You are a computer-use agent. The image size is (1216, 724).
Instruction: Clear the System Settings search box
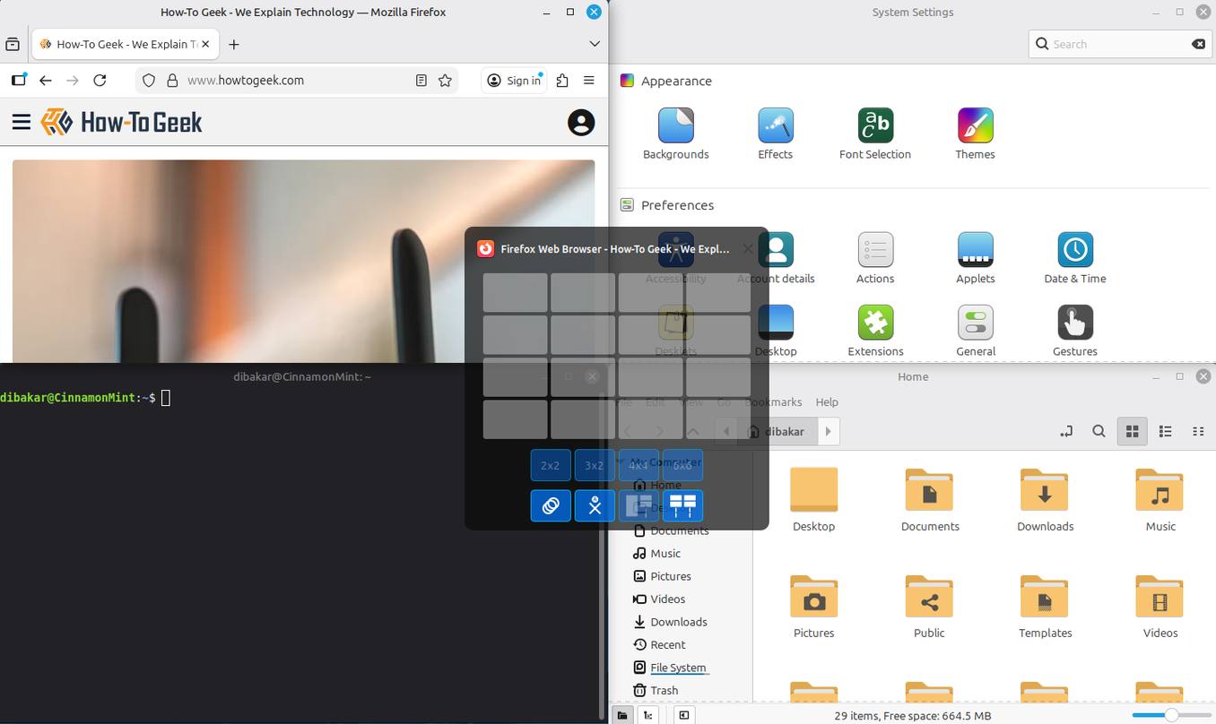1198,44
